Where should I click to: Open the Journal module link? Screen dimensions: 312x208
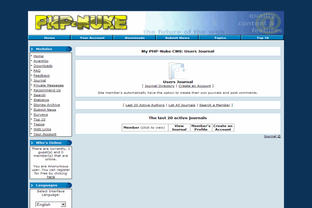click(40, 81)
